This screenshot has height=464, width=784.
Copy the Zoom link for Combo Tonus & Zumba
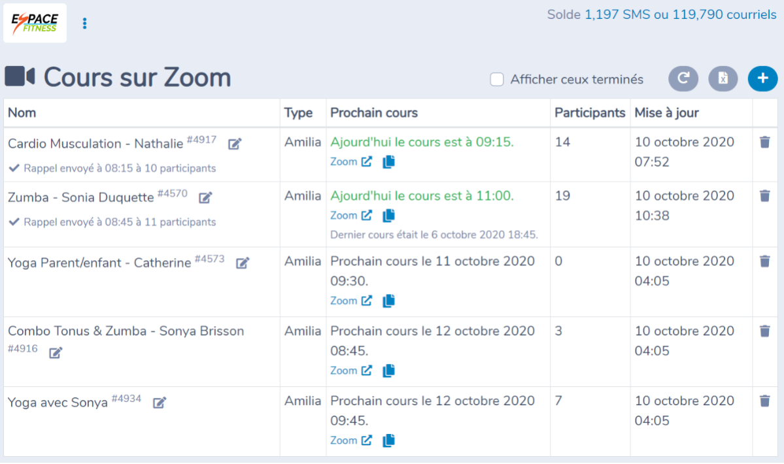click(388, 371)
